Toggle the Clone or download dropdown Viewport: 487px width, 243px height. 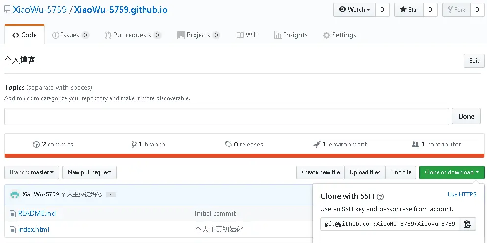point(452,172)
